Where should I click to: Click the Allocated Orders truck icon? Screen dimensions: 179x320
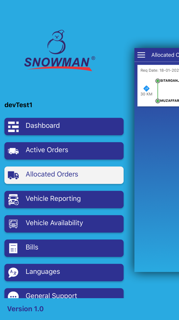(13, 175)
